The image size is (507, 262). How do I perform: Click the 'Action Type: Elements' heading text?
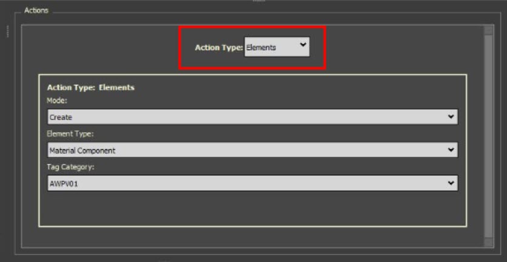point(90,87)
